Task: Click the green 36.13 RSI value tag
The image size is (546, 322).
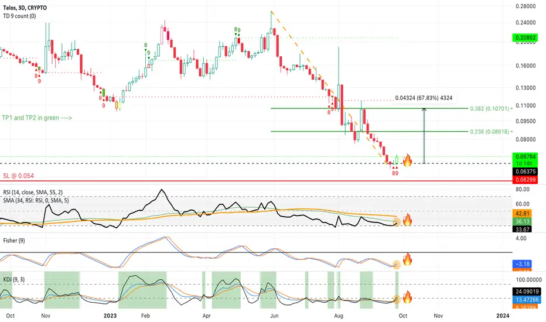Action: (522, 221)
